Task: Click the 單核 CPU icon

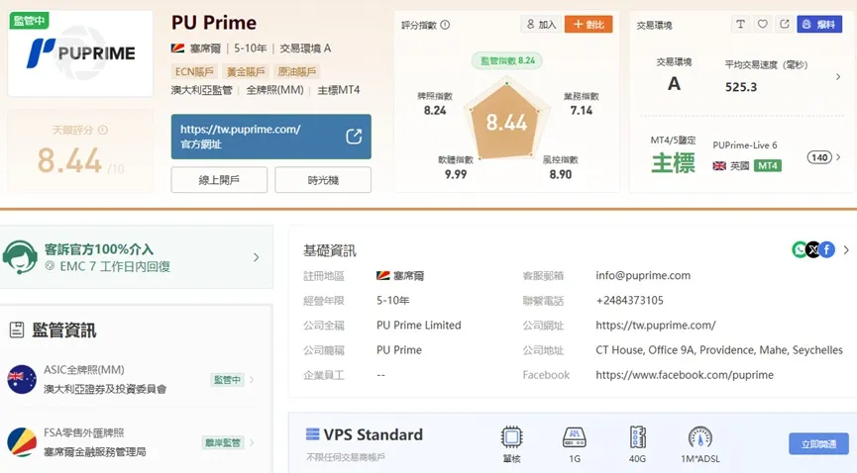Action: [x=511, y=437]
